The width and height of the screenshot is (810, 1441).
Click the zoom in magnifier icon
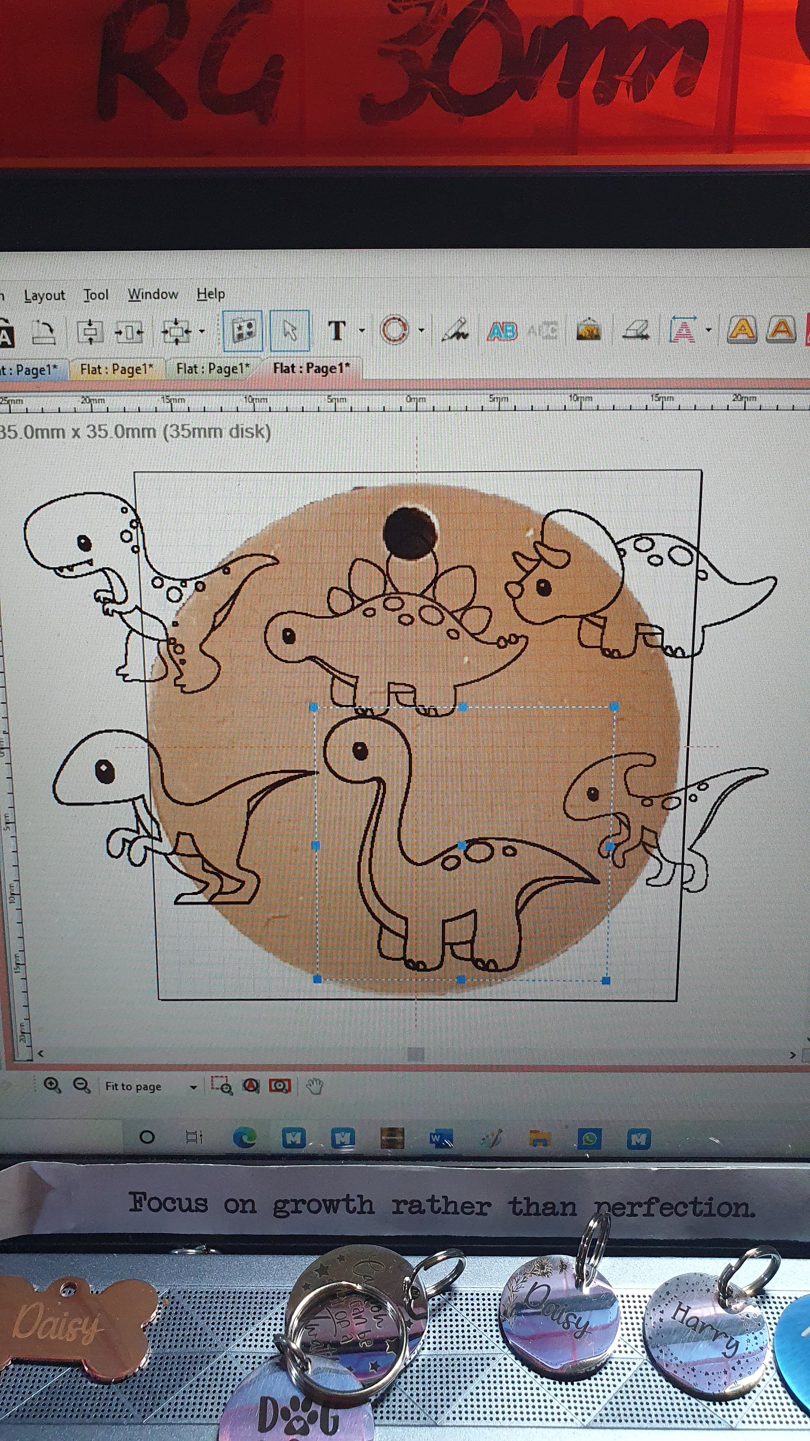52,1085
